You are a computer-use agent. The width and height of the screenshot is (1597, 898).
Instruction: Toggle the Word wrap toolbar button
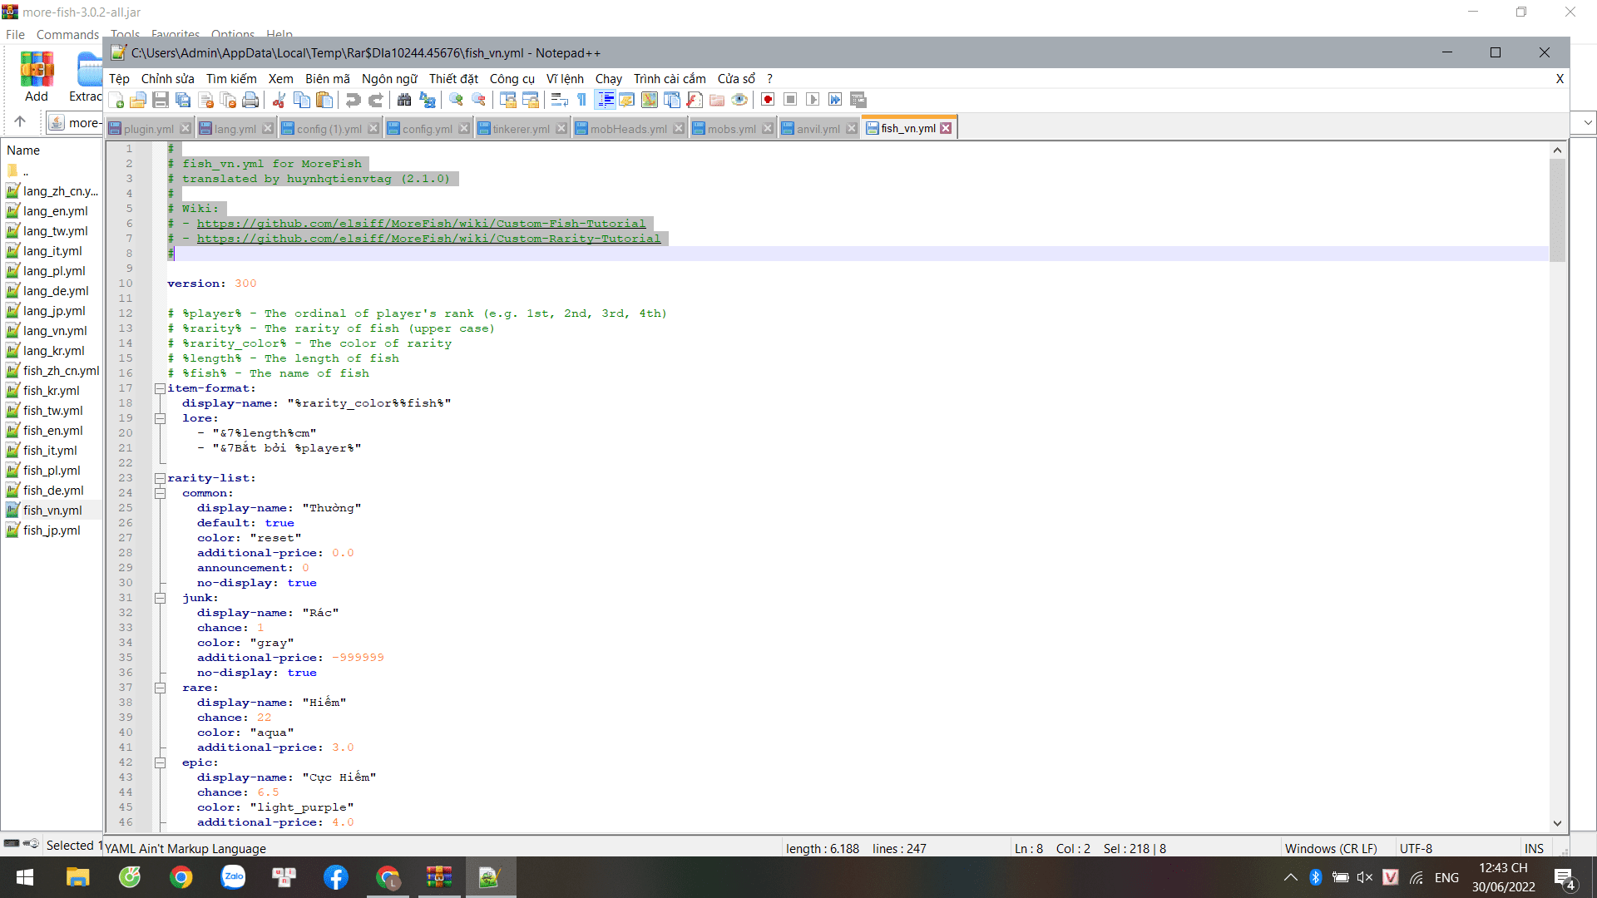pos(559,100)
